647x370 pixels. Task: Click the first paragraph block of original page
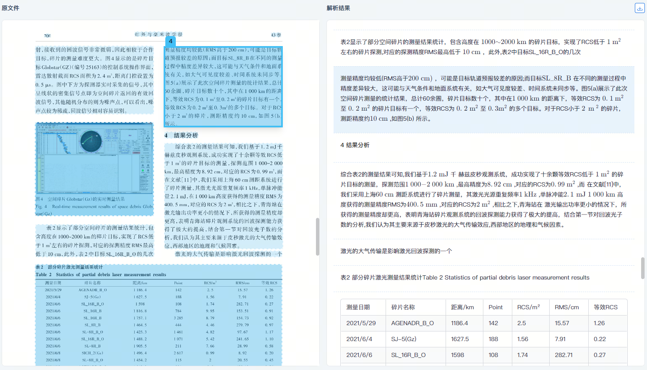click(x=94, y=80)
